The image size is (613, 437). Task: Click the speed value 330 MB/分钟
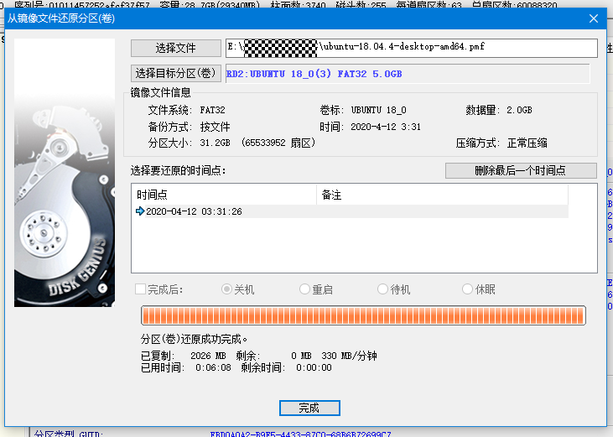[x=349, y=356]
